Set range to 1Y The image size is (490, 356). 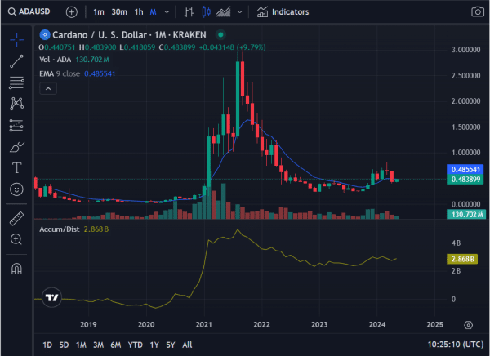click(x=154, y=345)
